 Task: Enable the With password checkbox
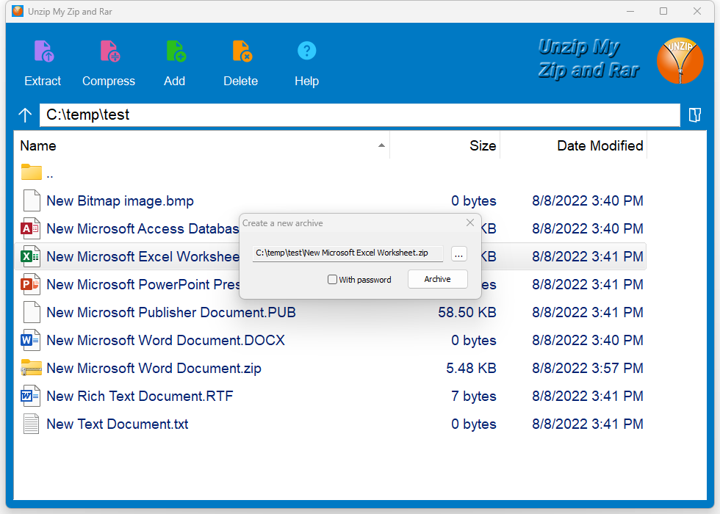[x=332, y=280]
